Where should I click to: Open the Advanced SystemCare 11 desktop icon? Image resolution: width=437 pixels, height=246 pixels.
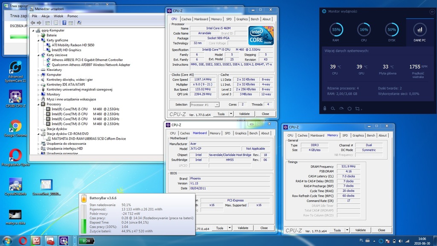coord(15,72)
